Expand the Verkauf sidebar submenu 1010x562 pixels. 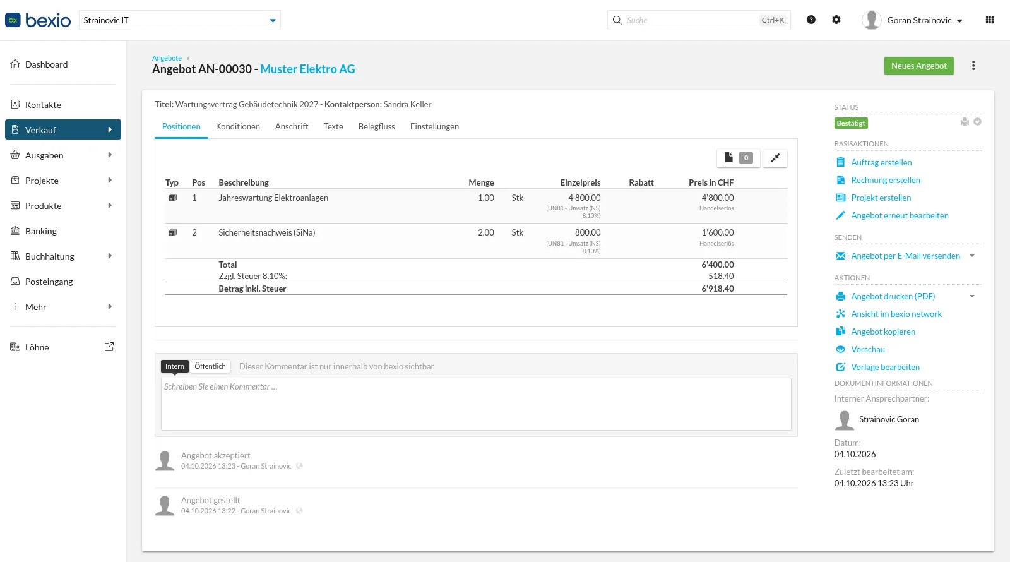pos(110,129)
